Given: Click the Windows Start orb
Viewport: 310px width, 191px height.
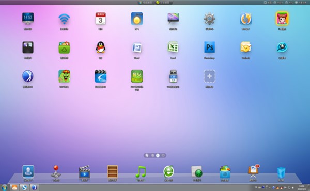Looking at the screenshot, I should coord(4,187).
